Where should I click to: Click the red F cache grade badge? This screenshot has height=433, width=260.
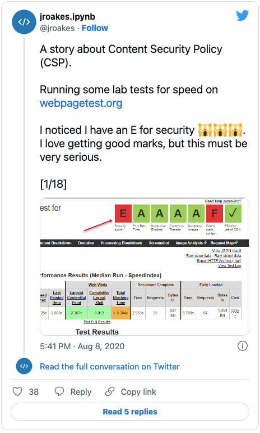214,213
